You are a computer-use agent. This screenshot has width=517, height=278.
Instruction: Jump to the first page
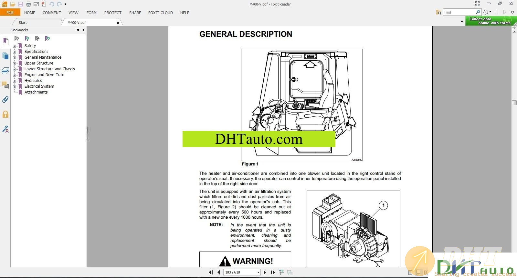(211, 272)
